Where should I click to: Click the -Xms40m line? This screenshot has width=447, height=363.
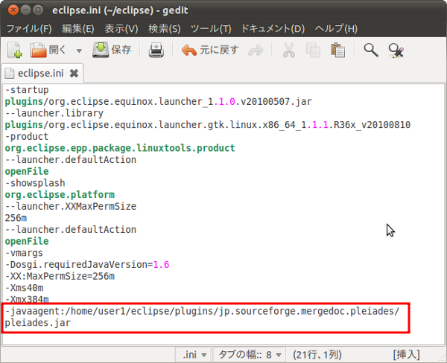[25, 288]
